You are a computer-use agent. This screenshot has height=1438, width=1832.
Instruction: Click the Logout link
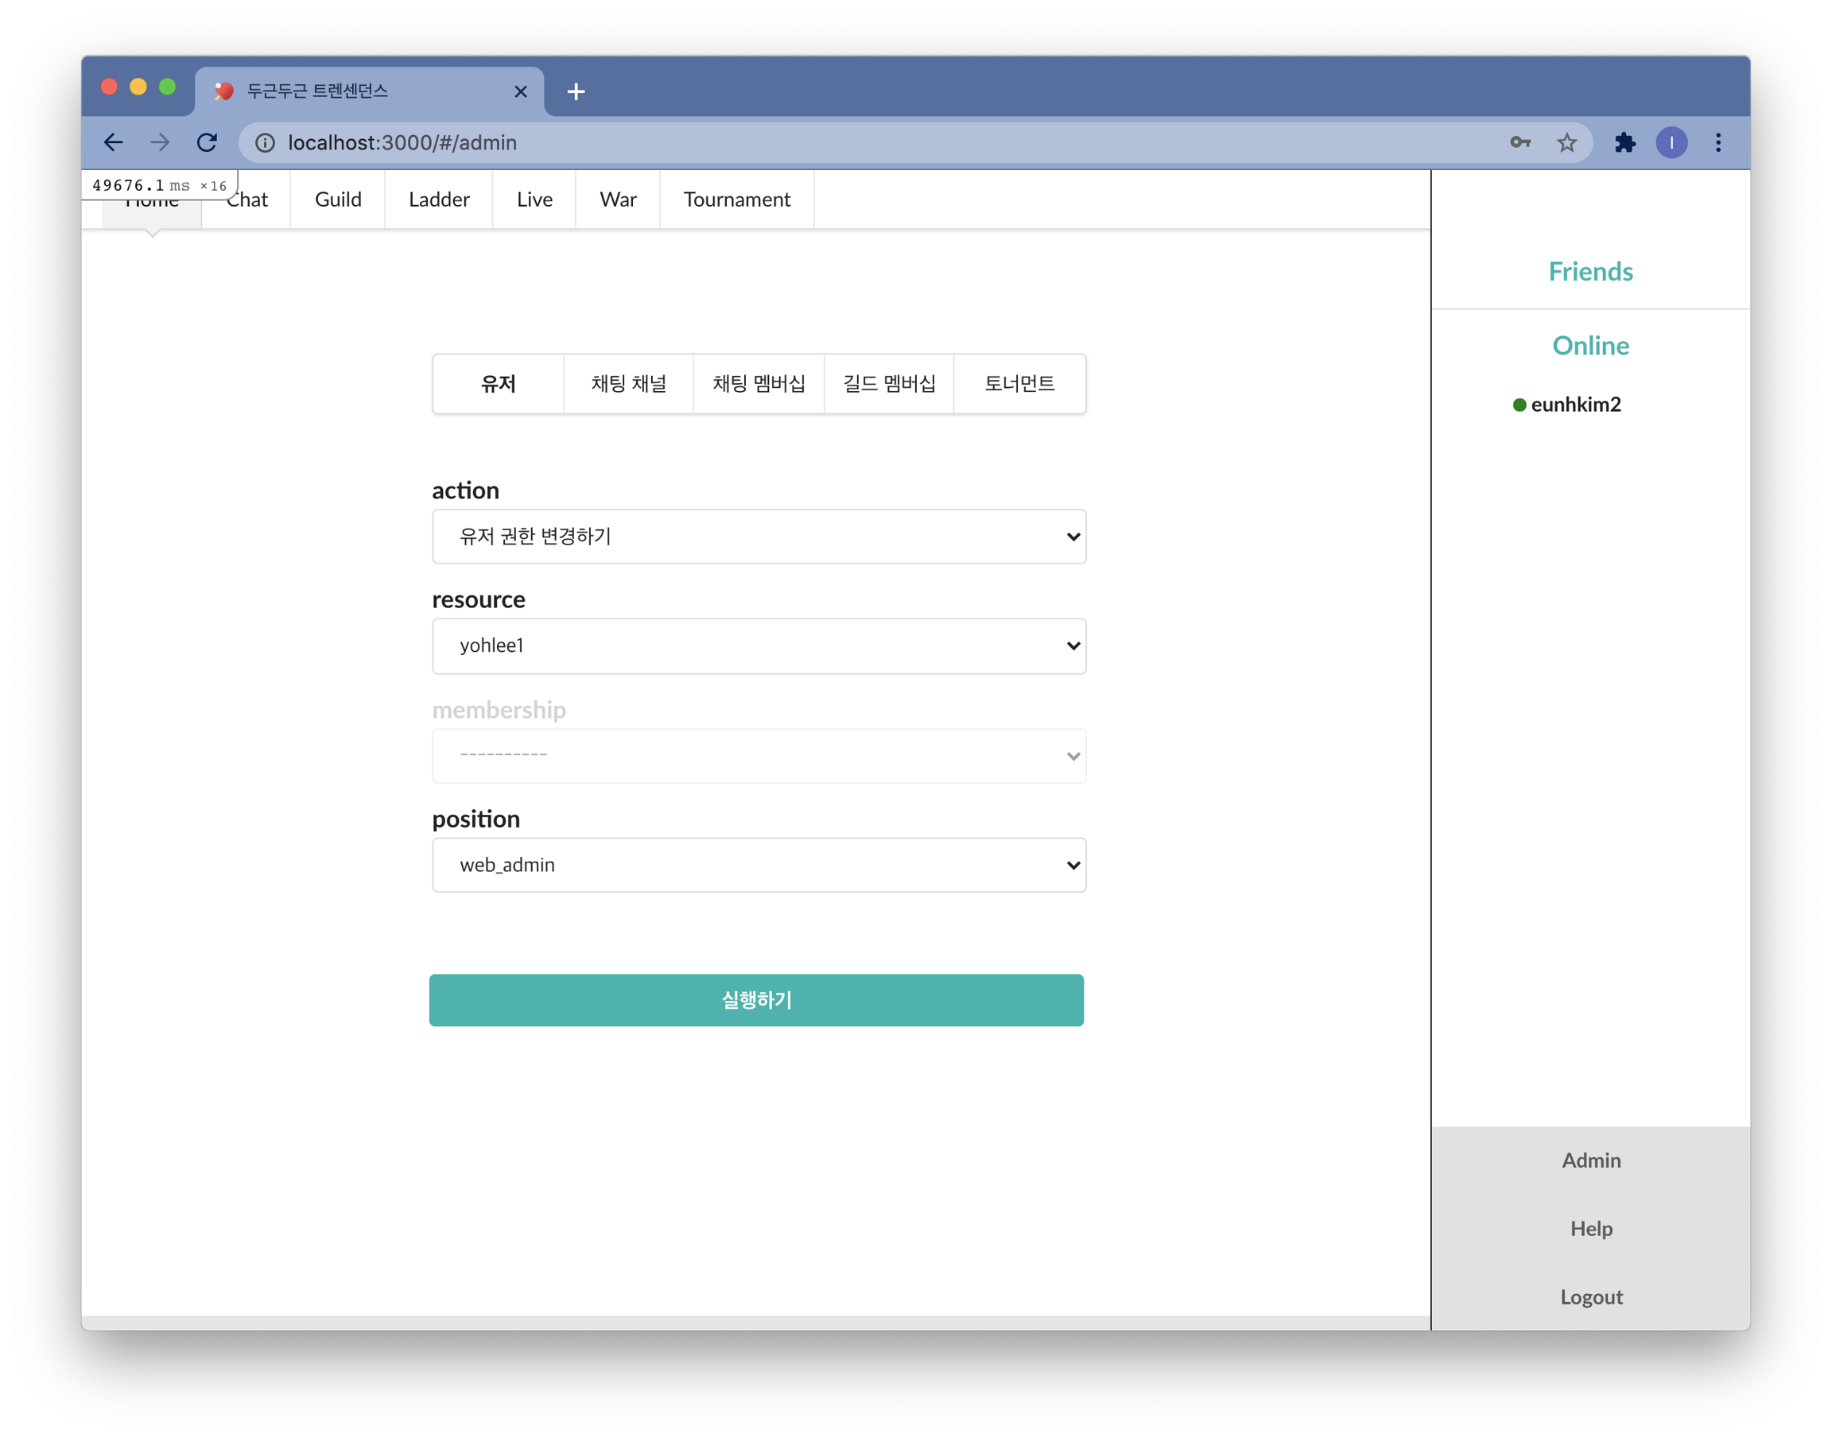coord(1590,1297)
